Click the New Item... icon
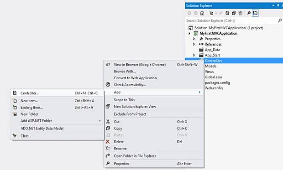This screenshot has width=283, height=170. pyautogui.click(x=15, y=101)
